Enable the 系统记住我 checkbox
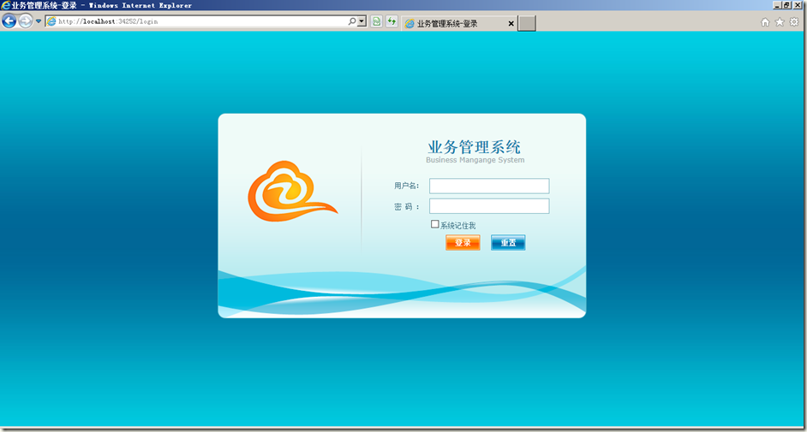Screen dimensions: 807x432 click(435, 224)
